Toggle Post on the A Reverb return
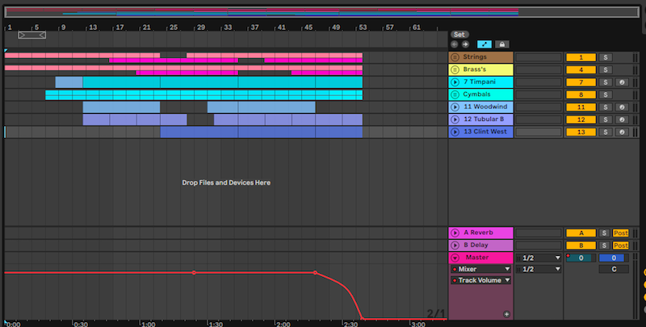The height and width of the screenshot is (327, 646). 620,233
